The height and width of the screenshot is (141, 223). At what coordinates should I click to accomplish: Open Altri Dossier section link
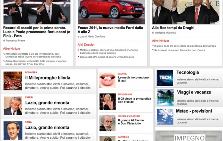click(x=86, y=45)
